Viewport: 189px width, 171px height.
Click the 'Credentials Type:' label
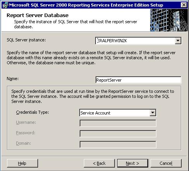click(x=33, y=112)
